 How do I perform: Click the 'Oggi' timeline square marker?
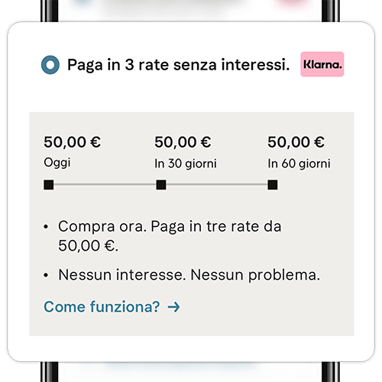49,185
